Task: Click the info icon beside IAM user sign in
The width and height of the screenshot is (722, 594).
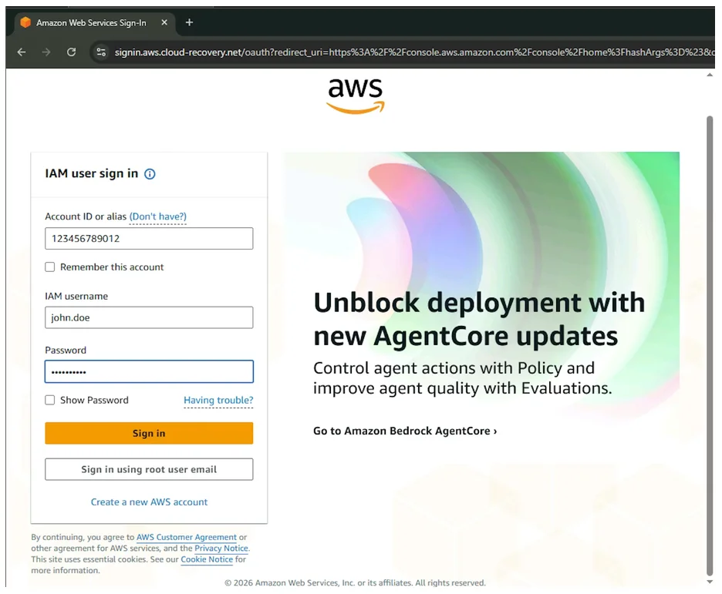Action: pos(150,174)
